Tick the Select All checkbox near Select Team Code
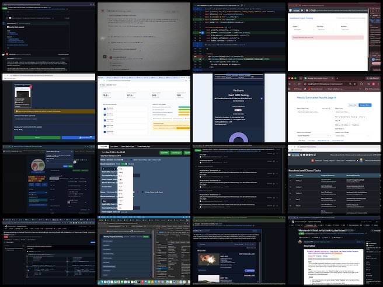This screenshot has width=383, height=287. (x=329, y=108)
